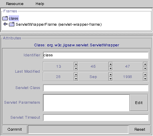The width and height of the screenshot is (153, 136).
Task: Click Edit for Servlet Parameters
Action: [x=139, y=103]
